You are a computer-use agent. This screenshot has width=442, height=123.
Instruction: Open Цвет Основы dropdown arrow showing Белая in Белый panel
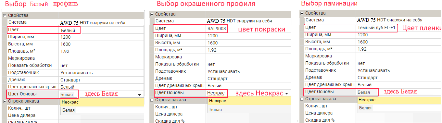click(x=139, y=95)
